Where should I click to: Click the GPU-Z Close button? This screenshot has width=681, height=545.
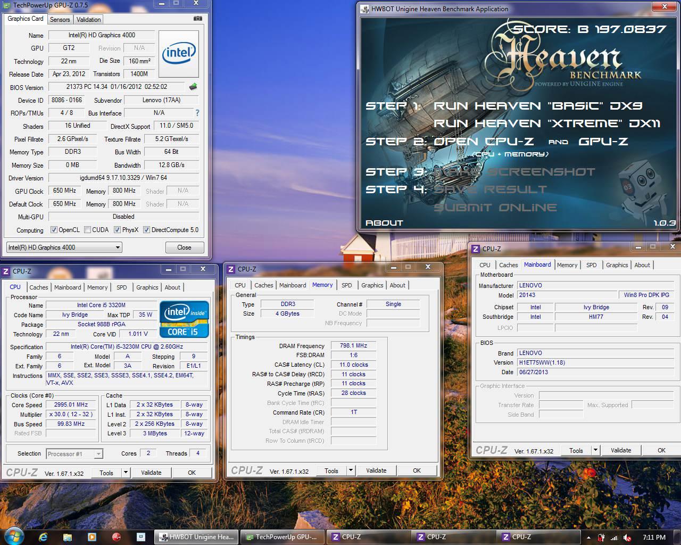184,247
